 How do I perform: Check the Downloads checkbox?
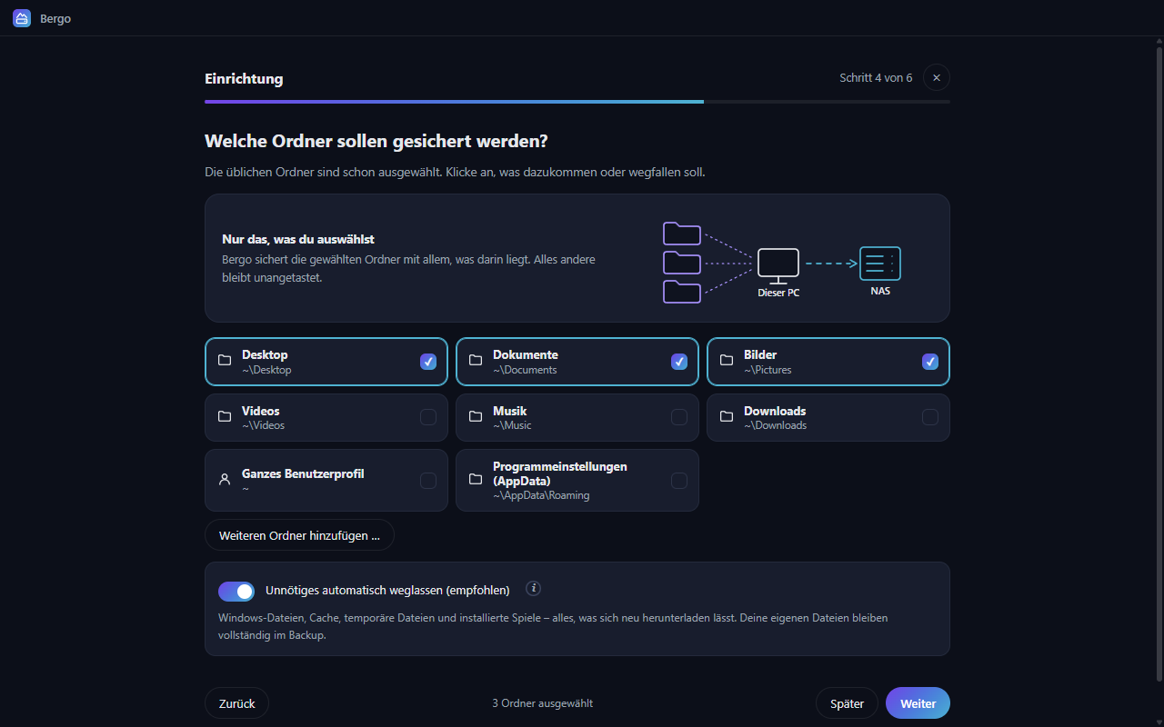click(x=930, y=417)
